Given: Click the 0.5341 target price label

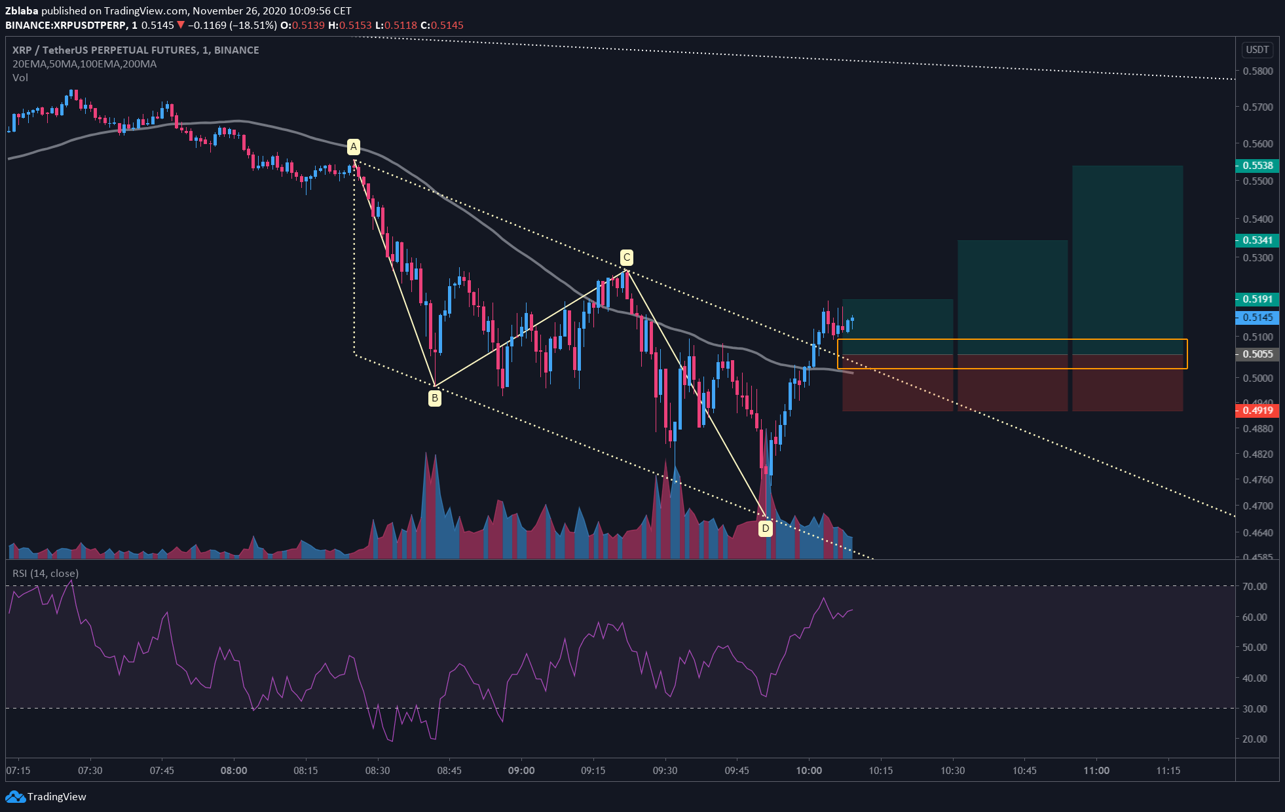Looking at the screenshot, I should click(1257, 240).
